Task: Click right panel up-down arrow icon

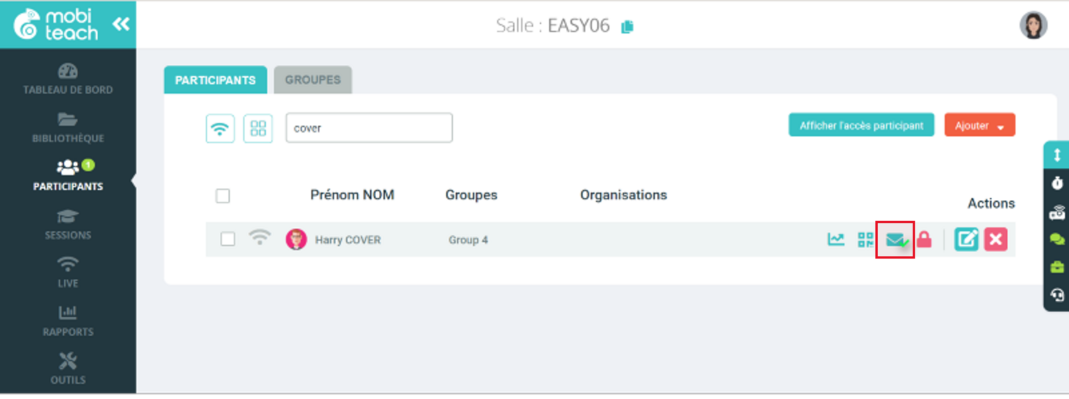Action: 1057,156
